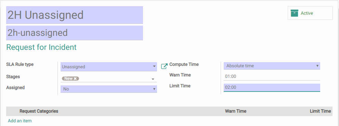Screen dimensions: 339x126
Task: Edit the 2H Unassigned name field
Action: pyautogui.click(x=74, y=15)
